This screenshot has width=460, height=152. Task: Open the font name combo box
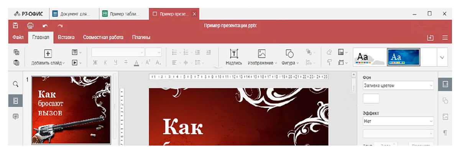118,52
